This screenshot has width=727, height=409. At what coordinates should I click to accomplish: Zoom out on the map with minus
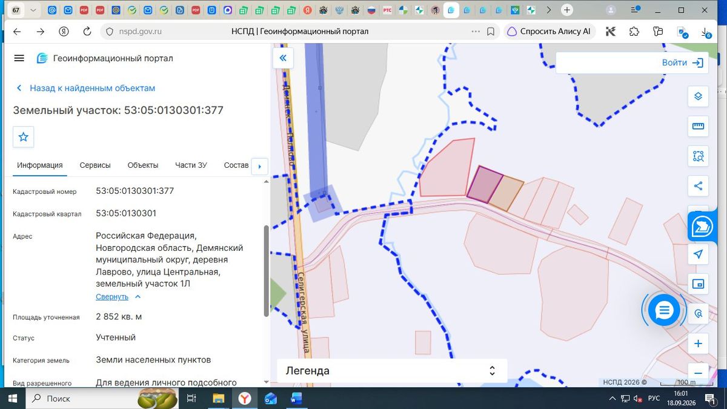click(x=698, y=373)
